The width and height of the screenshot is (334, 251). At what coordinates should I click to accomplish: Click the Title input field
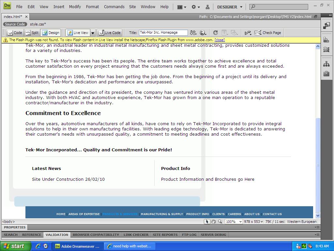coord(163,33)
